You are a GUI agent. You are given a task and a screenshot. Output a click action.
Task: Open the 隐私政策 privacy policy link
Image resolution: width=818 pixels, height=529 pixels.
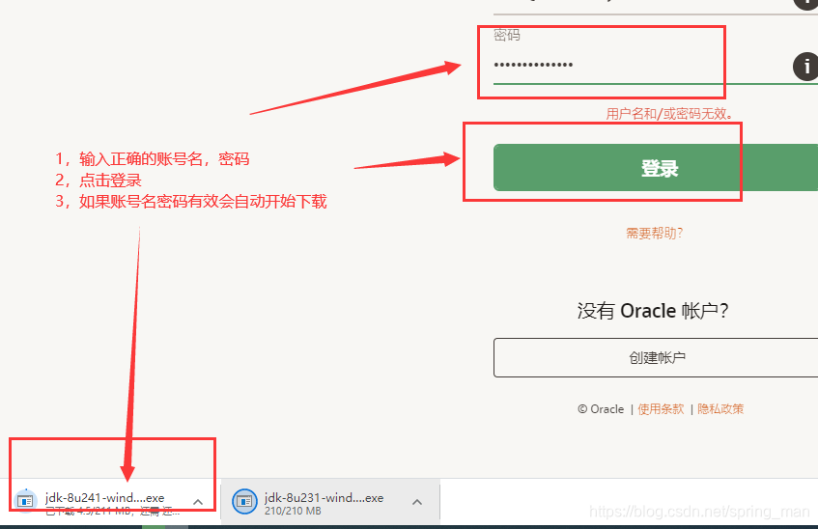(x=720, y=409)
